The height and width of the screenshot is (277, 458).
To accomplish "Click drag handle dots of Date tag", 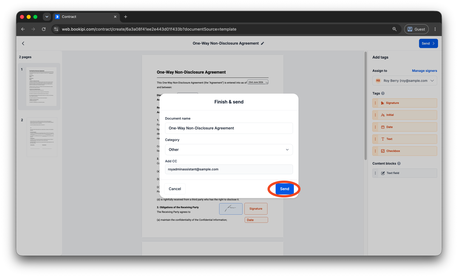I will coord(375,127).
